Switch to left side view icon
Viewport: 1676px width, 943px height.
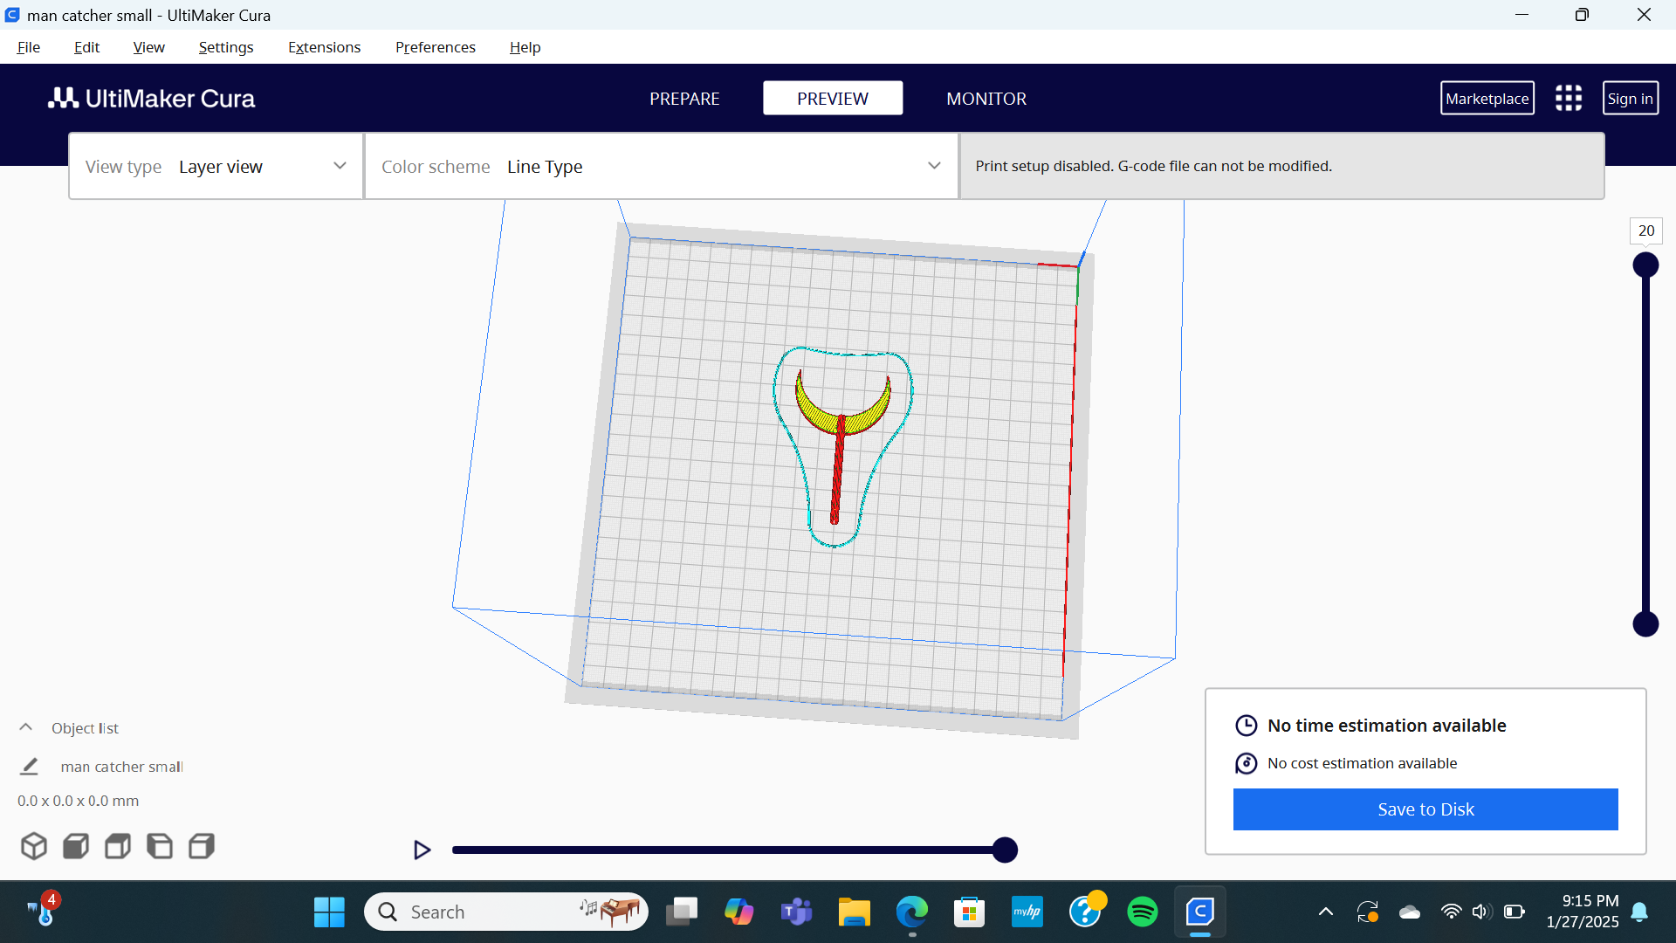point(160,846)
